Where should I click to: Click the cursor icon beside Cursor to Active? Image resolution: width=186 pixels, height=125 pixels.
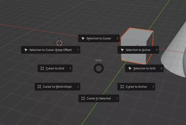point(122,87)
